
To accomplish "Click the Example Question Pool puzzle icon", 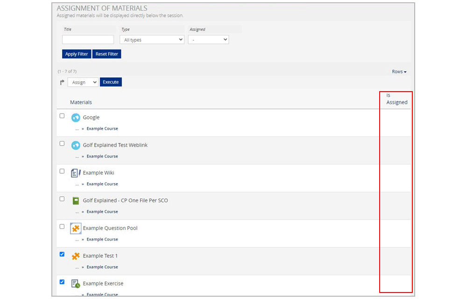I will [x=76, y=228].
